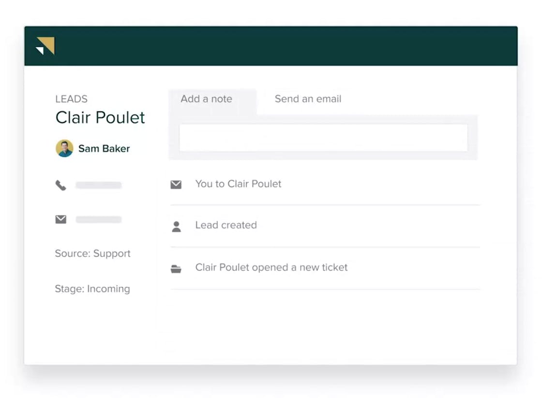Screen dimensions: 542x398
Task: Open the You to Clair Poulet email entry
Action: click(325, 184)
